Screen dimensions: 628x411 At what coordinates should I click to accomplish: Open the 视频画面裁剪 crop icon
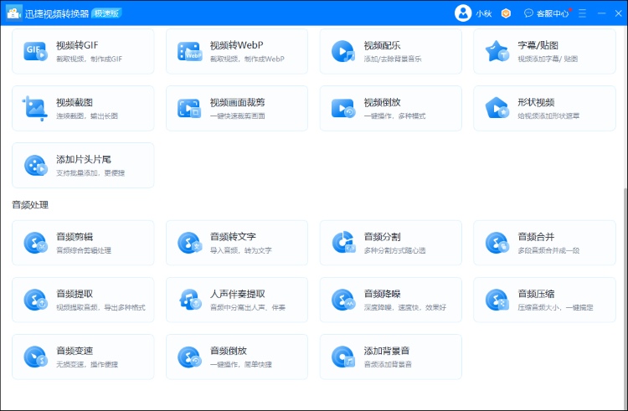189,108
